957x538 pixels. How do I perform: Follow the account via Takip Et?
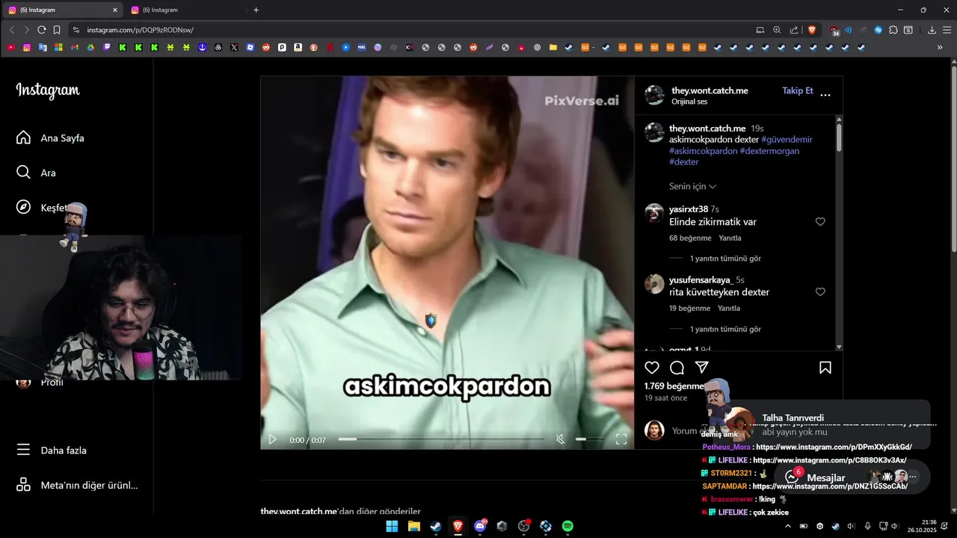click(798, 90)
